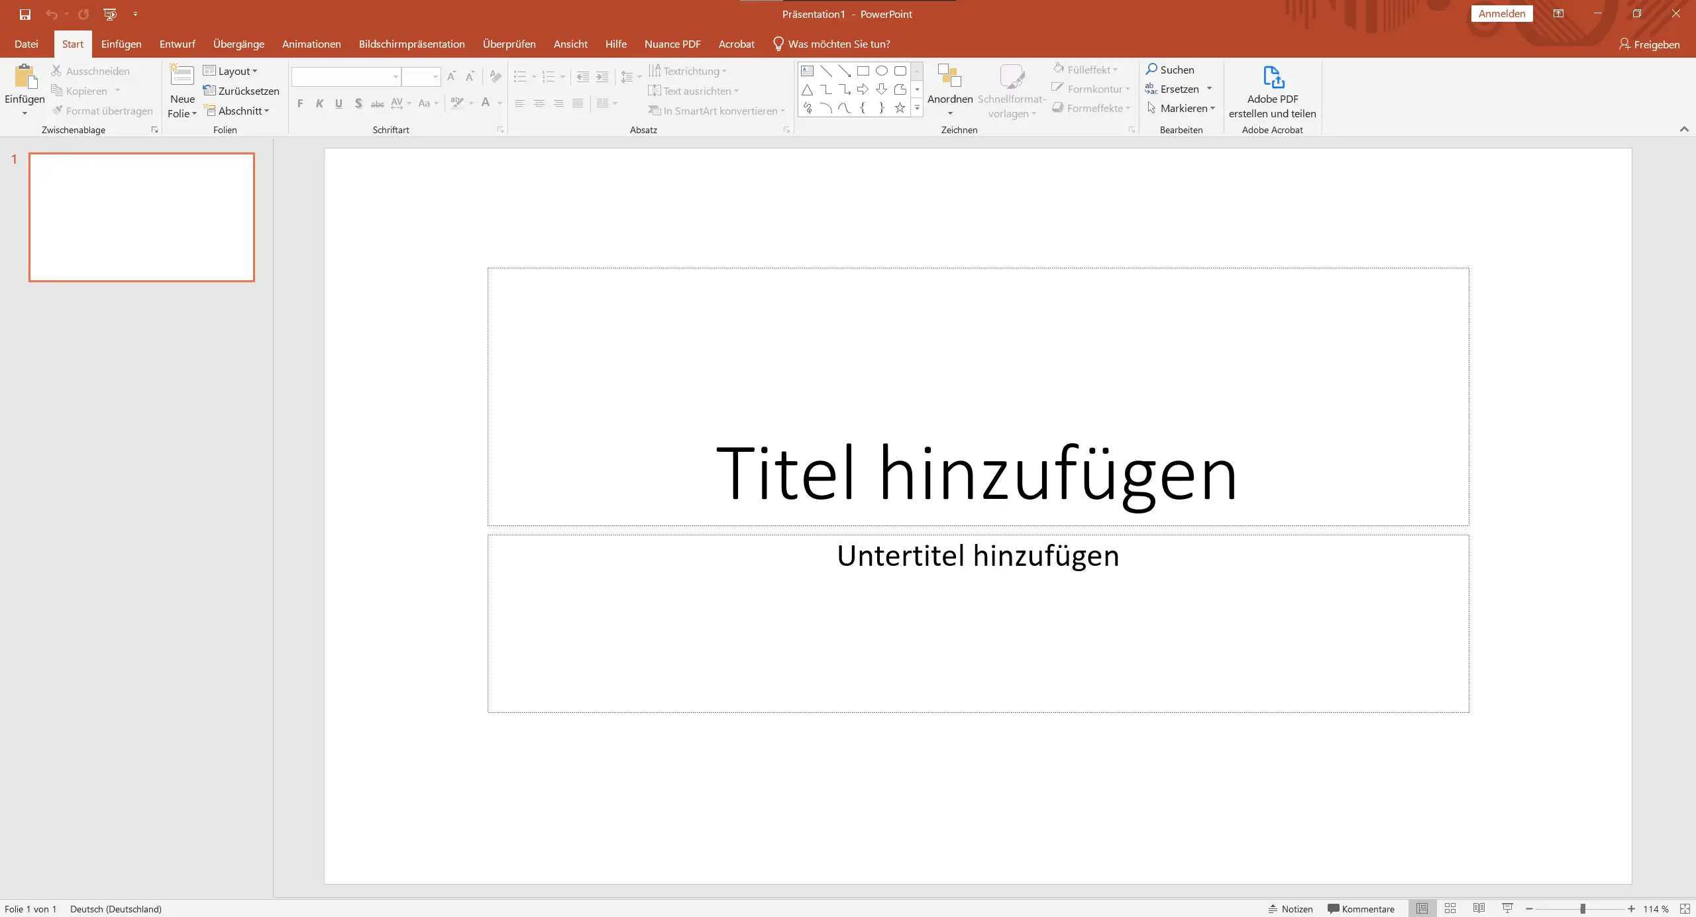Switch to slide sorter view in status bar

(x=1450, y=908)
